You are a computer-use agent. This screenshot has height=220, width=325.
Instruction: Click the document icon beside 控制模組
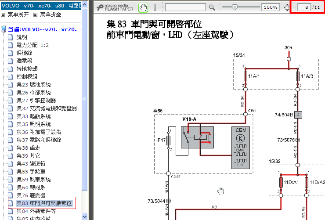pos(11,77)
